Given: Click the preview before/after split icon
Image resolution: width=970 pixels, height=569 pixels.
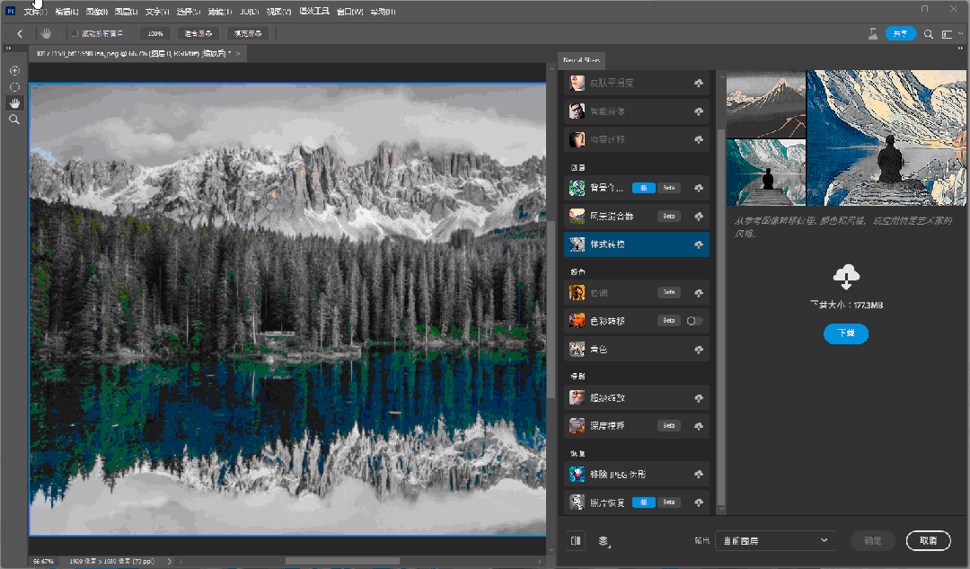Looking at the screenshot, I should (576, 540).
